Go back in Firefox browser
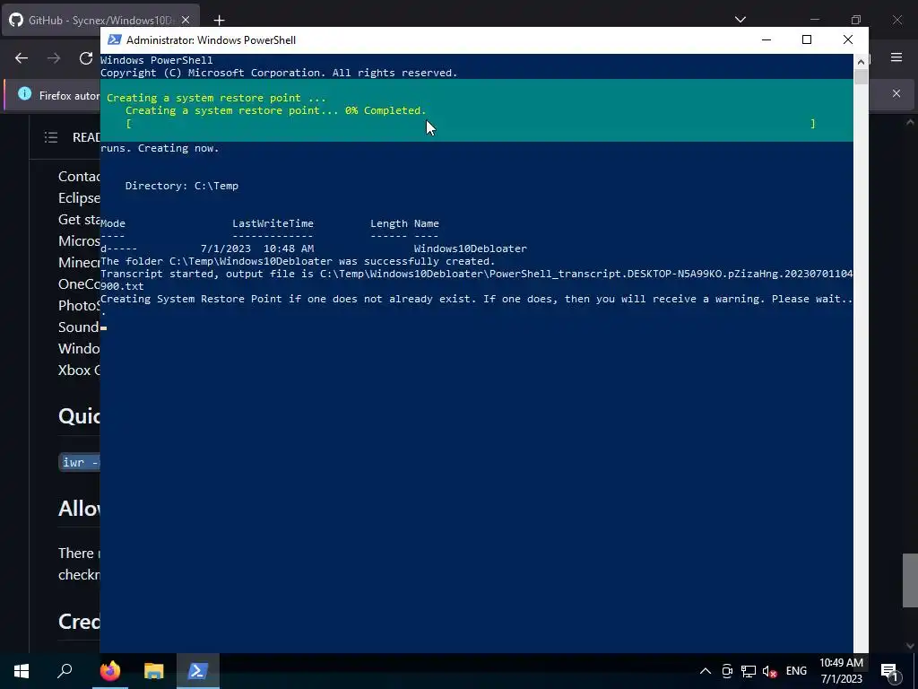Screen dimensions: 918x689 (22, 58)
